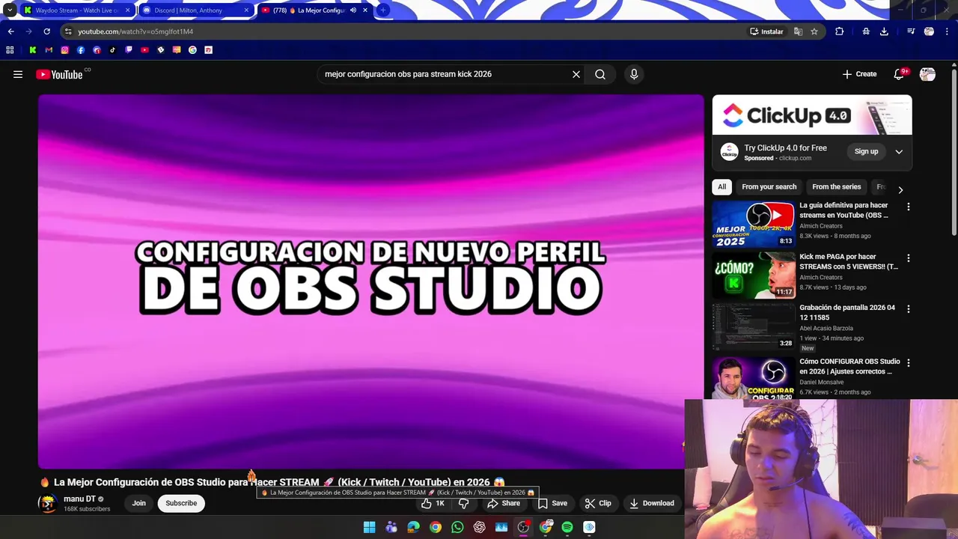Create a Clip of the video

coord(598,503)
